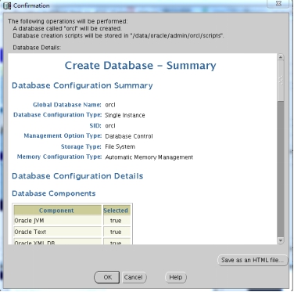Click the Database Configuration Type label
294x292 pixels.
coord(57,115)
